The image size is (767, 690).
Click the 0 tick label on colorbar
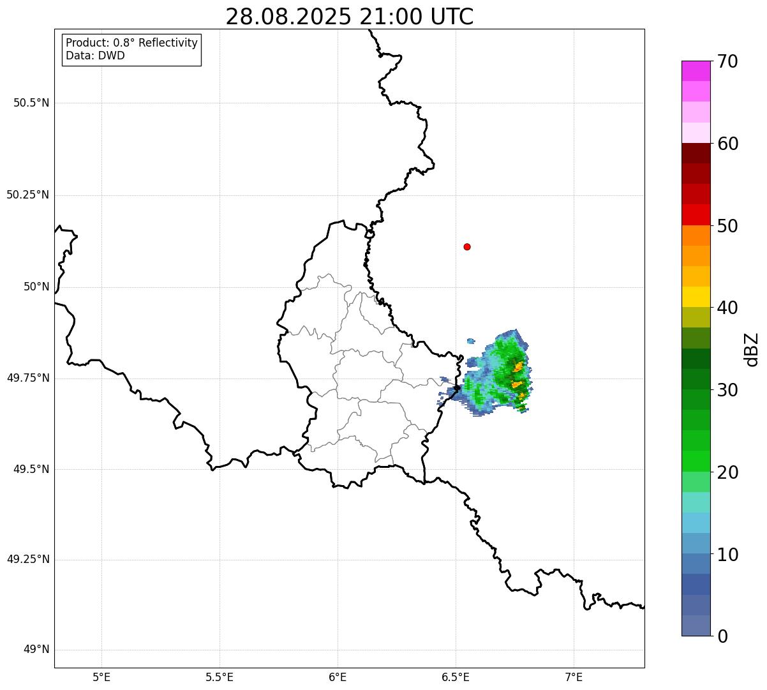click(722, 636)
